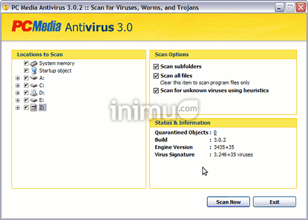This screenshot has width=308, height=220.
Task: Select the System memory label
Action: tap(57, 63)
